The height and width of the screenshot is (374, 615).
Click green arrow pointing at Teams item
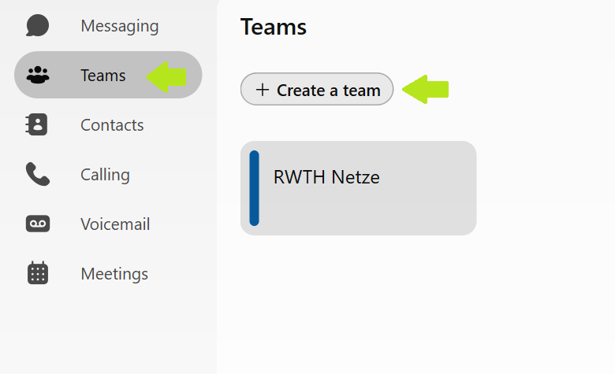167,76
